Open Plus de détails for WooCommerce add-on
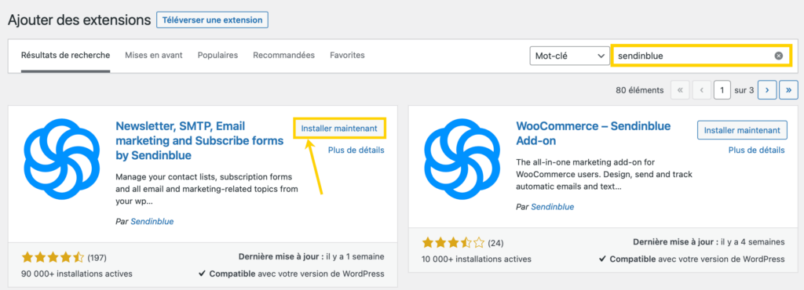 756,150
